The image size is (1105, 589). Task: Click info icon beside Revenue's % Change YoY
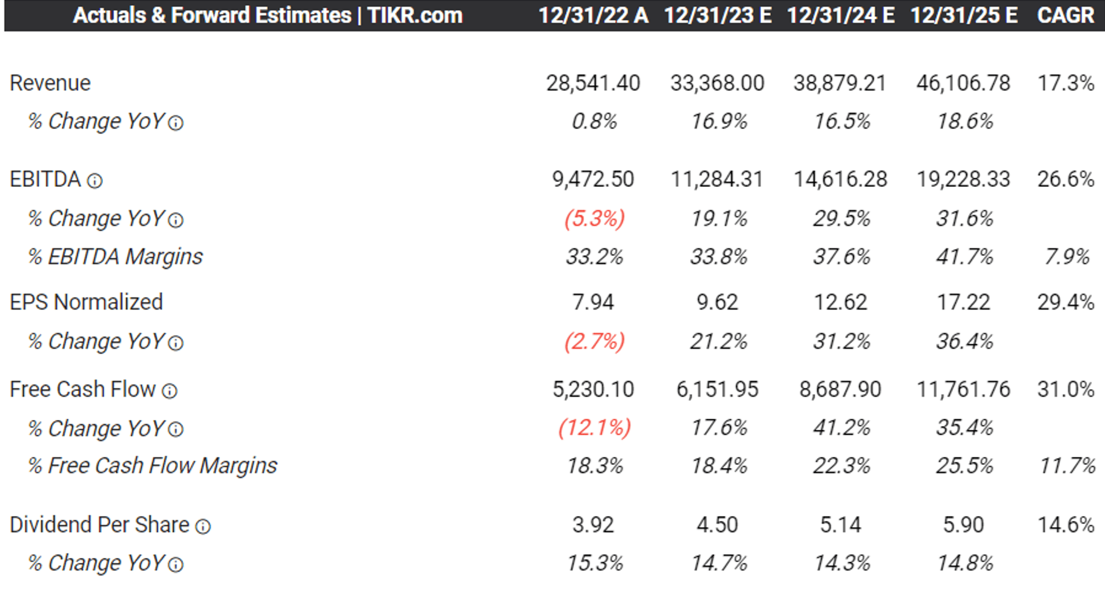pyautogui.click(x=176, y=123)
